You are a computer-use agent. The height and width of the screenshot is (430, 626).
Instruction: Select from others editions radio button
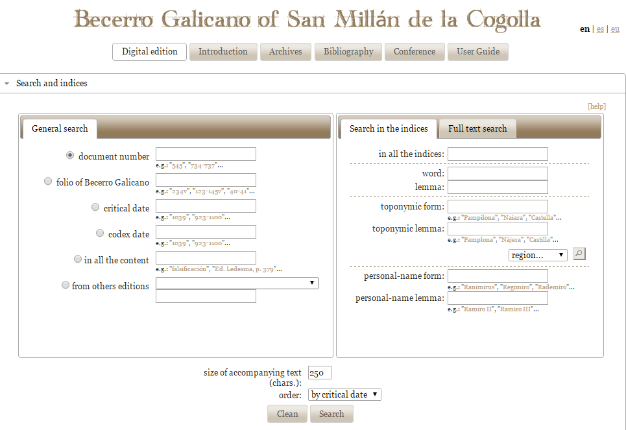coord(66,285)
